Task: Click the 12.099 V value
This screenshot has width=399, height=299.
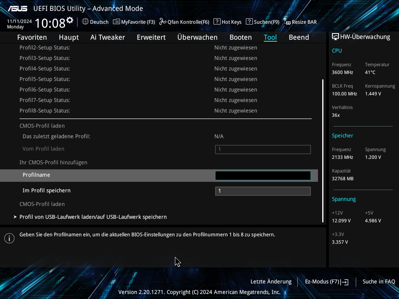Action: click(x=341, y=221)
